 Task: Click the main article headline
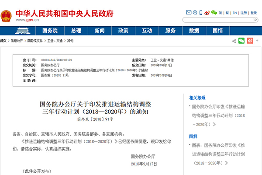coord(95,108)
